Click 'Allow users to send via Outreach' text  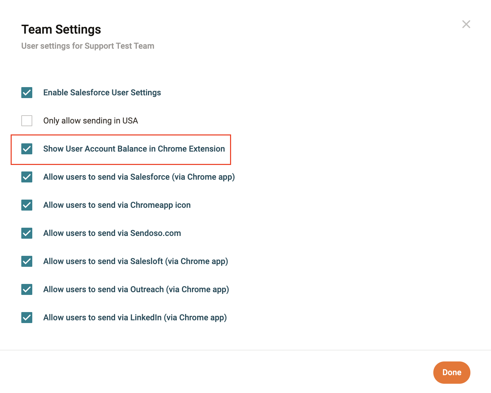pyautogui.click(x=136, y=289)
